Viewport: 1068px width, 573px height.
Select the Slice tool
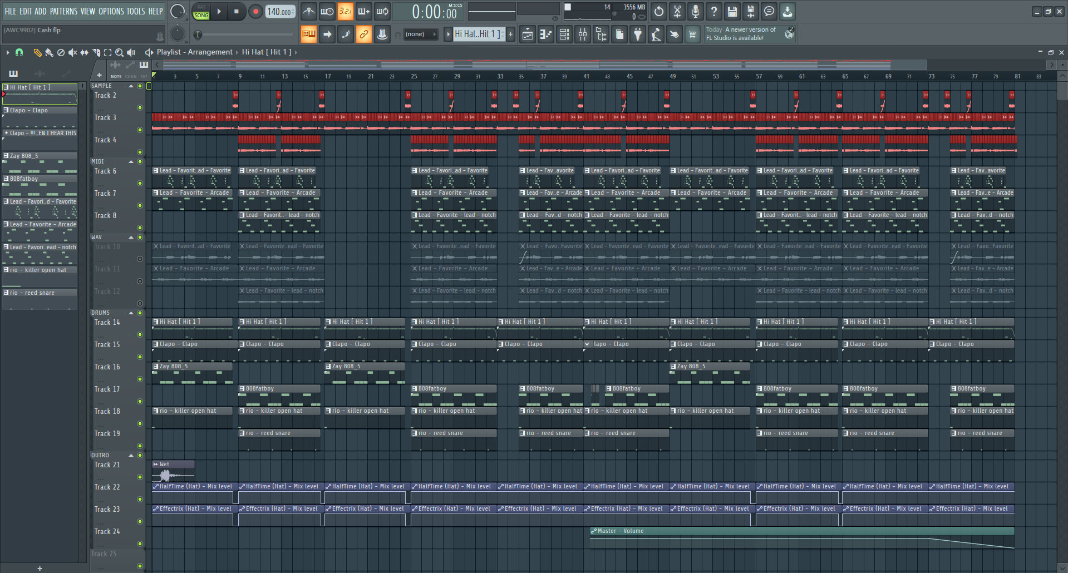(96, 52)
